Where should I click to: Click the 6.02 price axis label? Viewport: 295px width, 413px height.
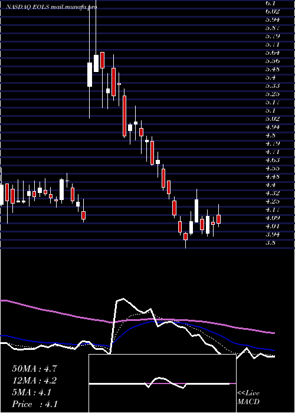(x=273, y=11)
